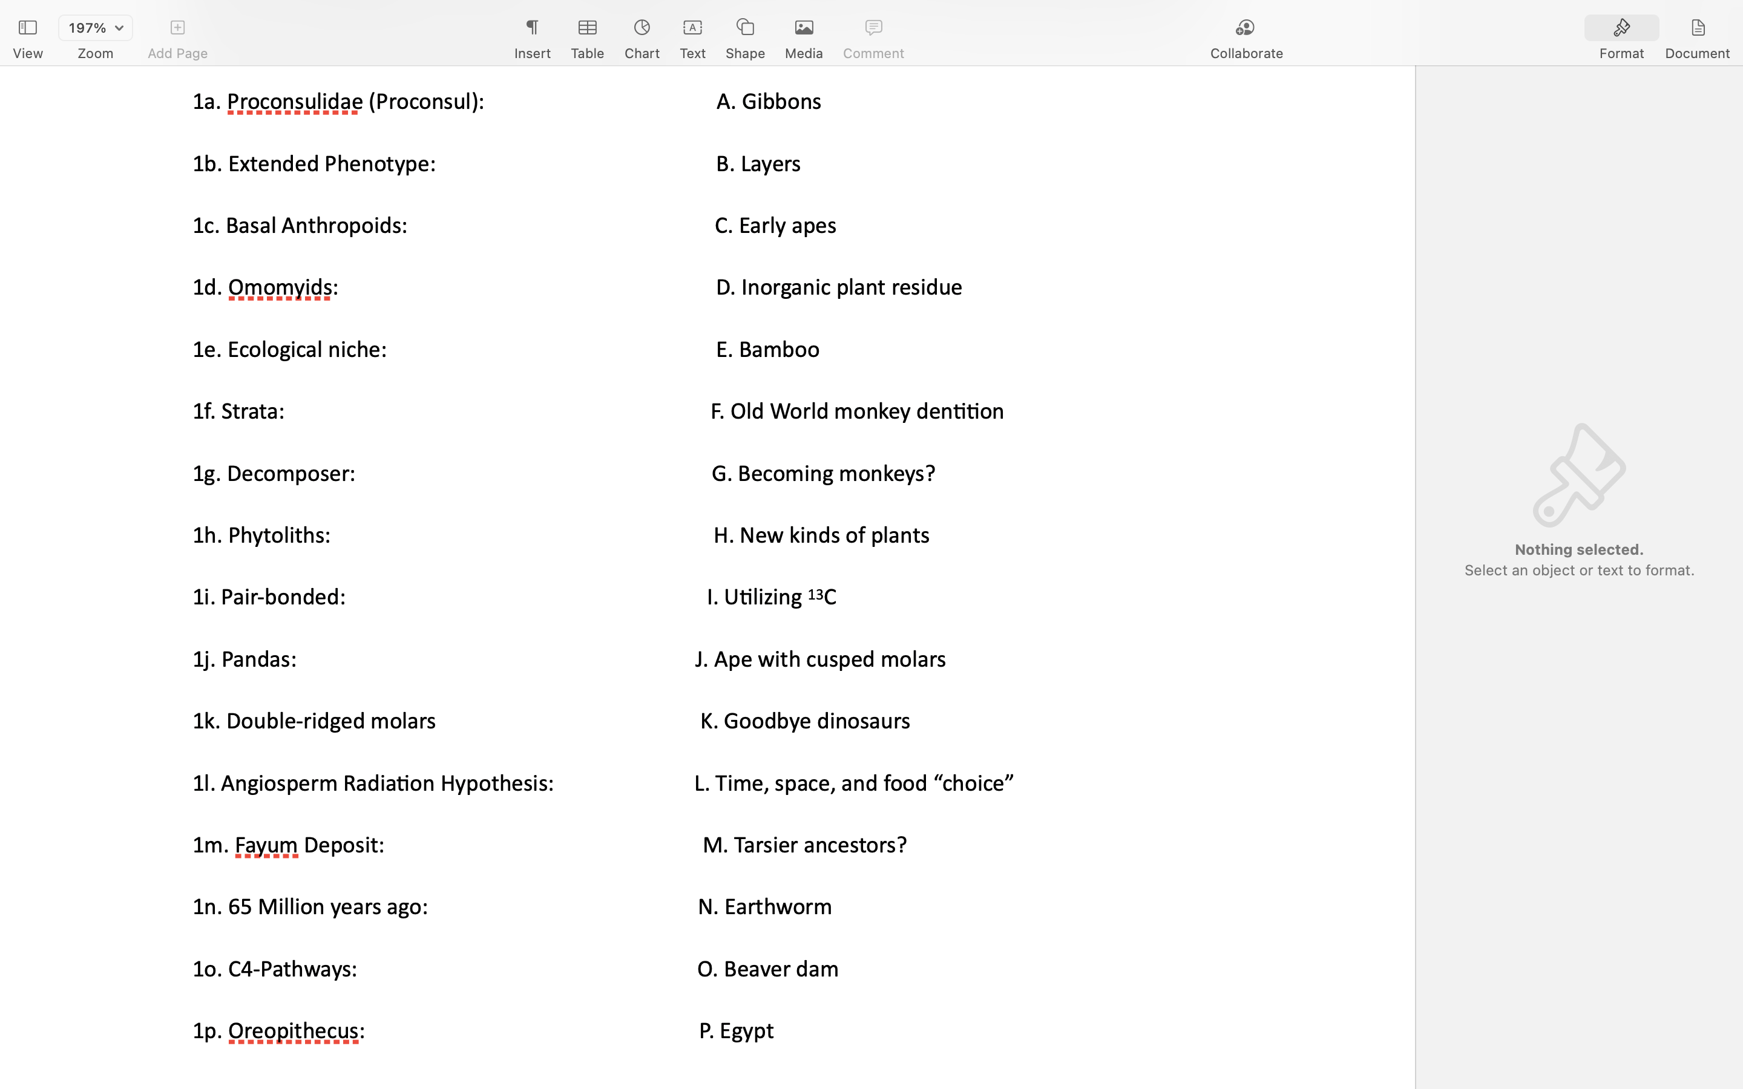This screenshot has height=1089, width=1743.
Task: Insert a Table from toolbar
Action: (587, 28)
